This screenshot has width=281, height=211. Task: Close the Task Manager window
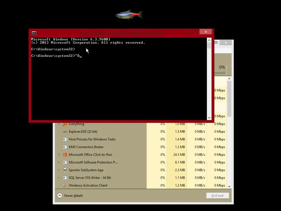(x=226, y=43)
